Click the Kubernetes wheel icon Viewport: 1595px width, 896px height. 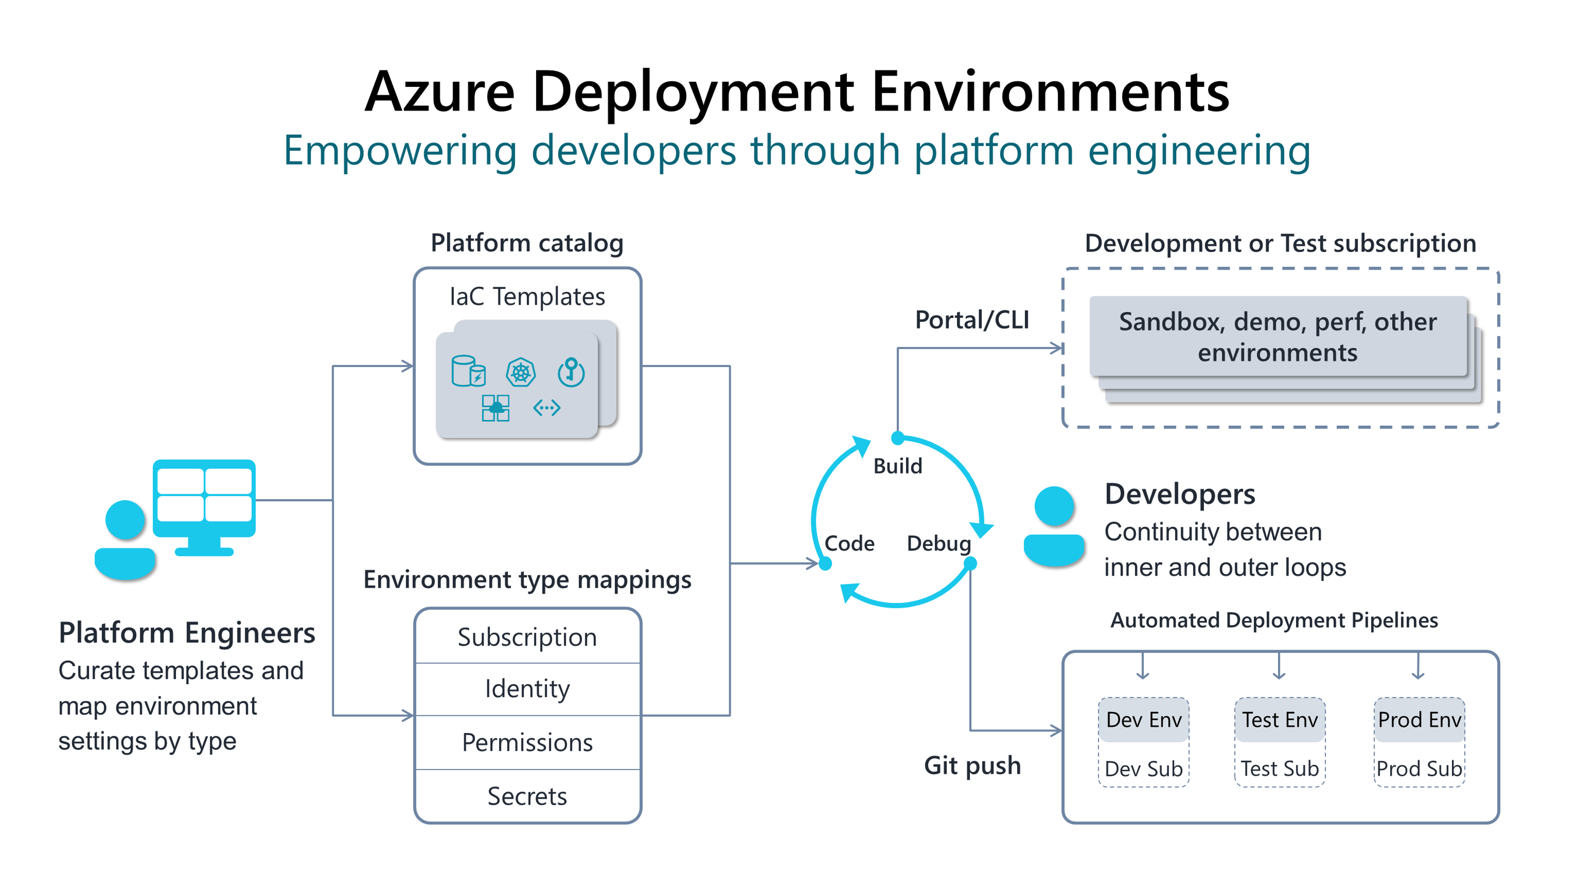pyautogui.click(x=521, y=372)
